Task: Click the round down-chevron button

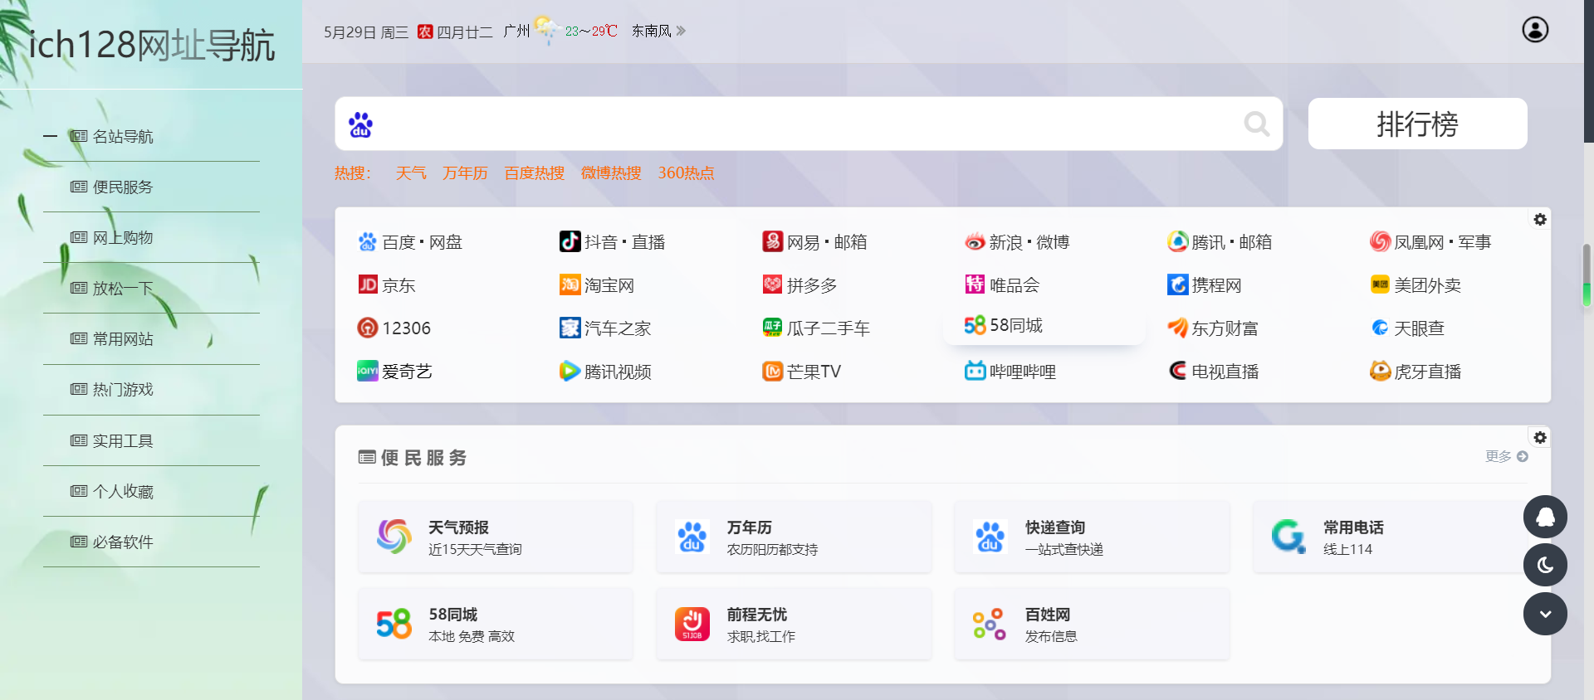Action: (1545, 614)
